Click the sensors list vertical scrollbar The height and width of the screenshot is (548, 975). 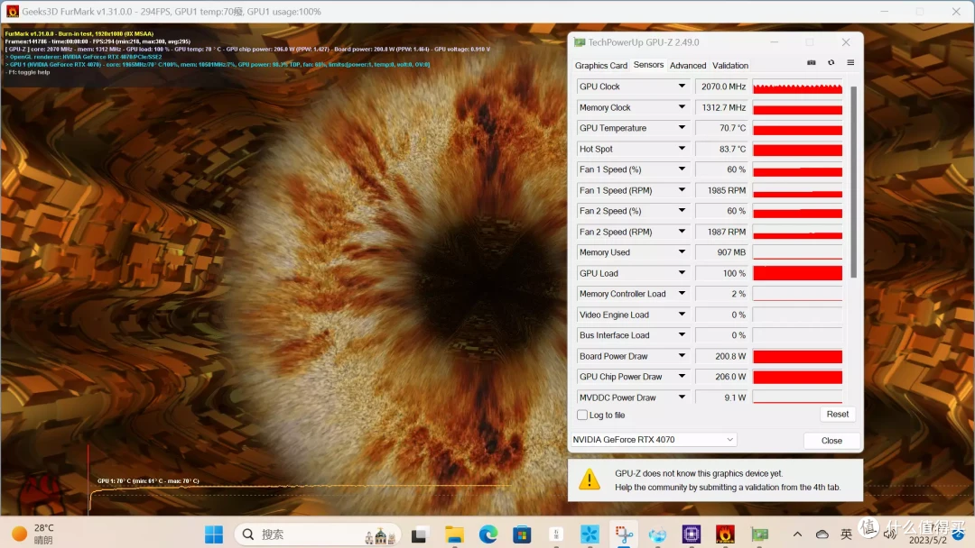(x=853, y=182)
